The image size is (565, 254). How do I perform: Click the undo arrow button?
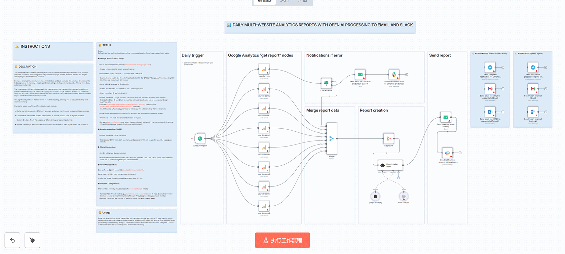click(12, 240)
